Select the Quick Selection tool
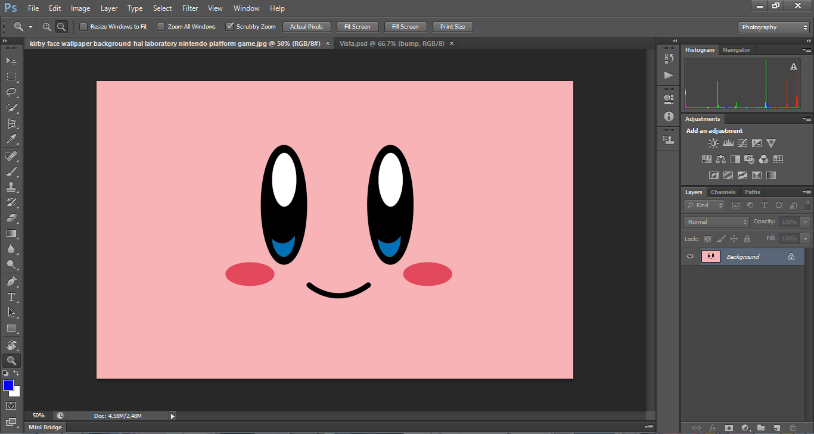This screenshot has width=814, height=434. (x=11, y=108)
